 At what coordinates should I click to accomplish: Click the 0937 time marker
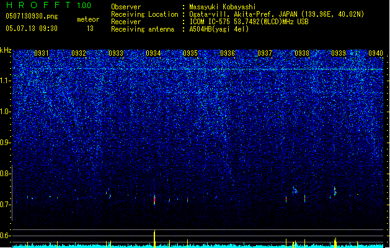(265, 53)
